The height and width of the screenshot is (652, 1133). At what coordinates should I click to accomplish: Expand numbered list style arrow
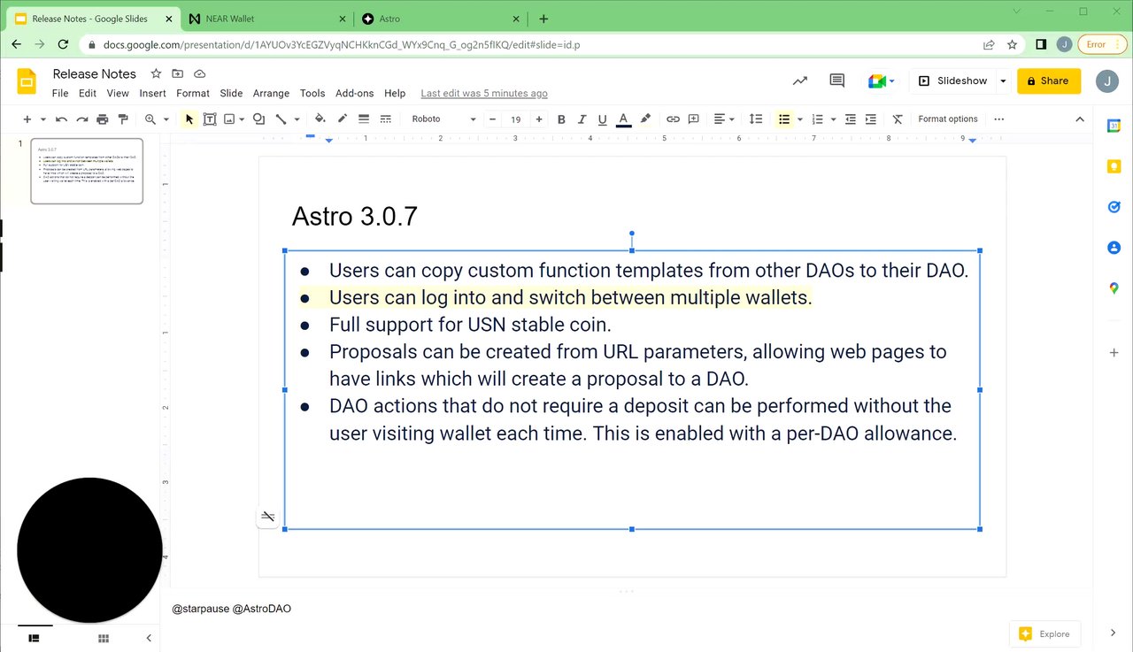click(x=834, y=119)
